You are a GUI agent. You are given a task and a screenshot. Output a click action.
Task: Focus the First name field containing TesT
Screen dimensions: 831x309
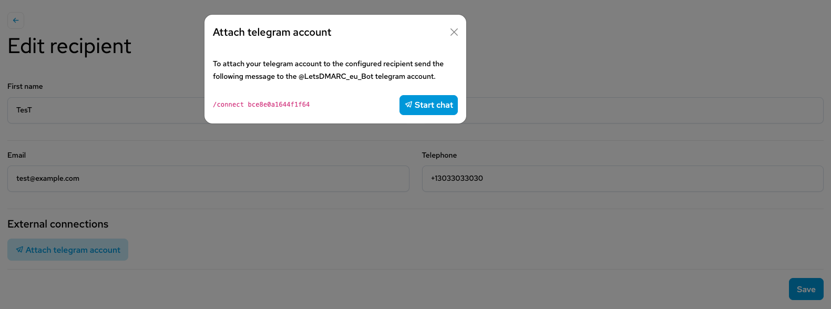click(x=106, y=110)
